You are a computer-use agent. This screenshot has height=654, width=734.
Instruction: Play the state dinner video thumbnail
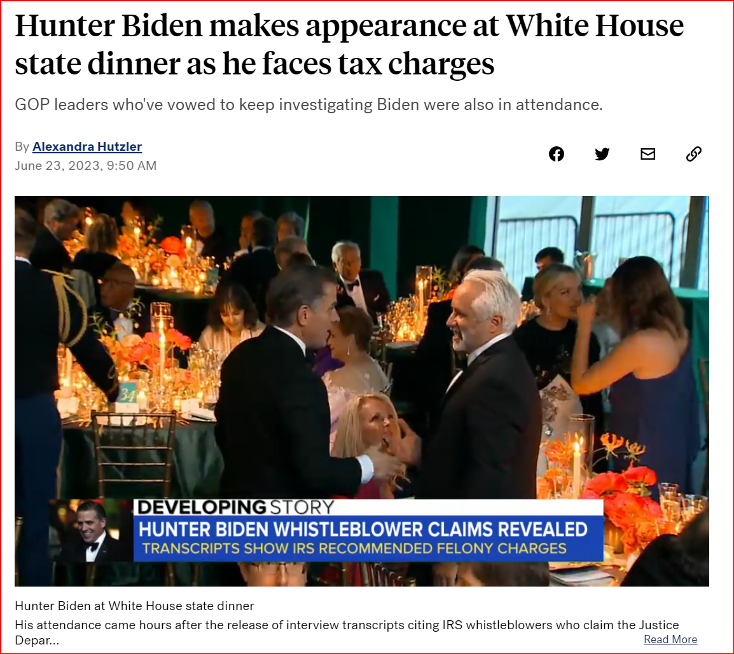(x=362, y=391)
